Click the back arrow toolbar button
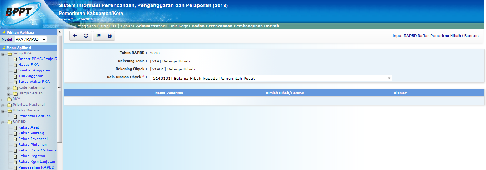 coord(75,36)
